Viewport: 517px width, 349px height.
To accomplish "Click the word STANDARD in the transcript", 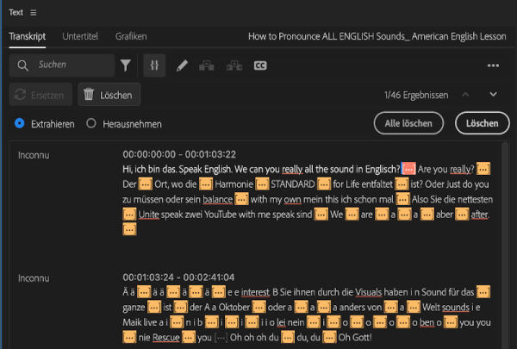I will coord(293,184).
